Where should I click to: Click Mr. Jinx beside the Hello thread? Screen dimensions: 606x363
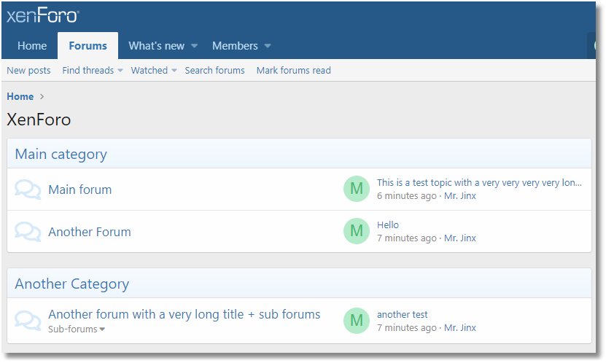(460, 238)
